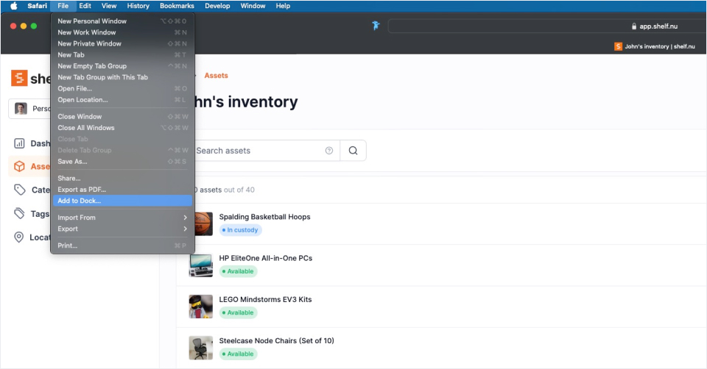Open the Edit menu
This screenshot has height=369, width=707.
pos(85,6)
